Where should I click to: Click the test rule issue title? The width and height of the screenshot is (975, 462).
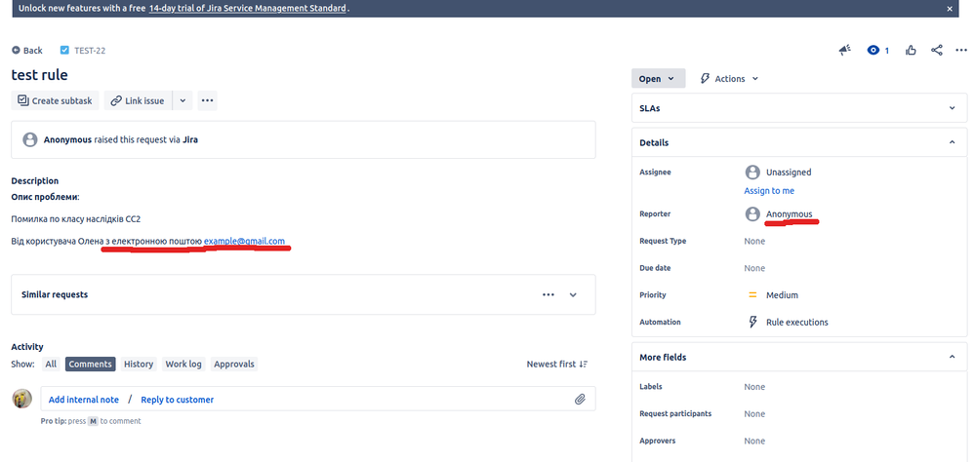[40, 75]
